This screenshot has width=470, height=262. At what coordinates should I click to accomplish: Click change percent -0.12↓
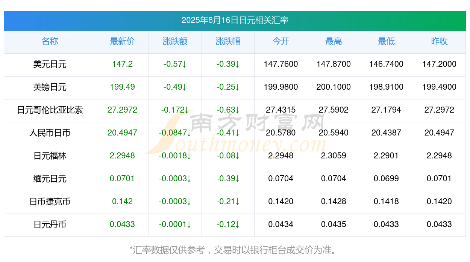228,224
